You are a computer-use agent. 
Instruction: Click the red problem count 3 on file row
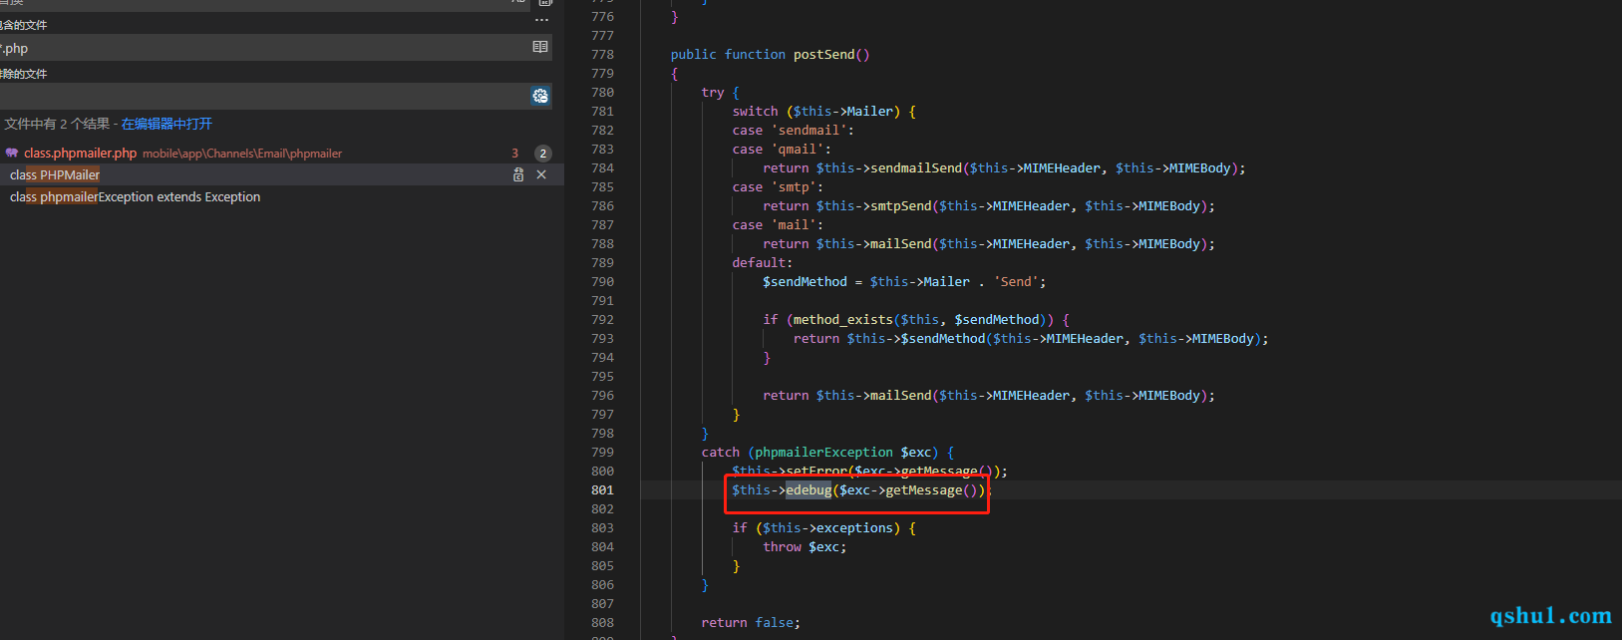[x=515, y=153]
